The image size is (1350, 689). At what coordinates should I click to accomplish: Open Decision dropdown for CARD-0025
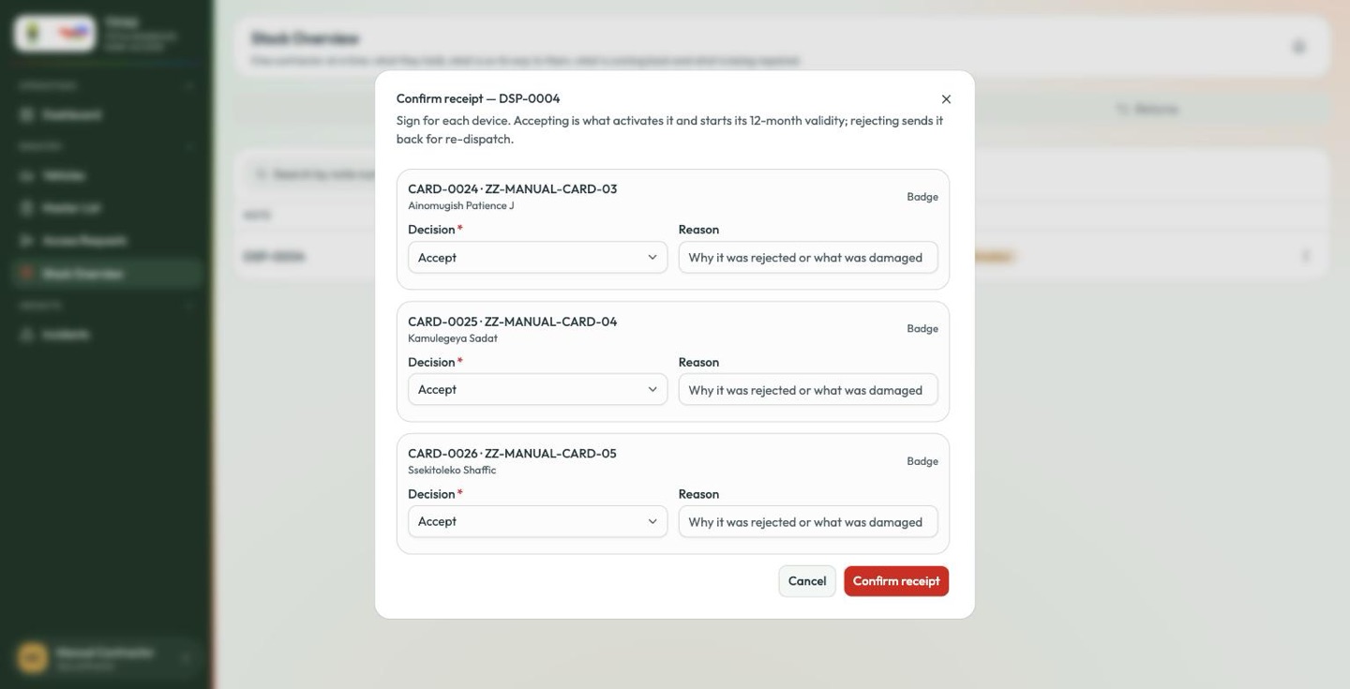[x=537, y=389]
